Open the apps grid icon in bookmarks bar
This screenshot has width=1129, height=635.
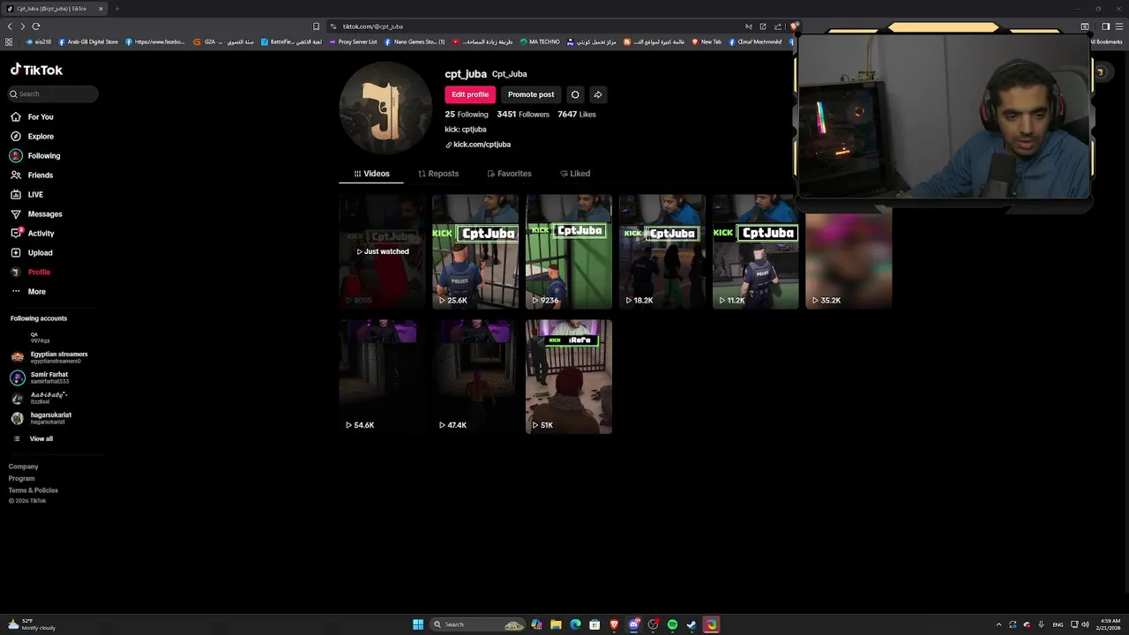9,41
